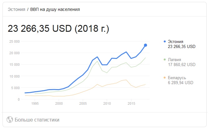Open the Больше статистики link
The height and width of the screenshot is (129, 212).
[x=37, y=120]
